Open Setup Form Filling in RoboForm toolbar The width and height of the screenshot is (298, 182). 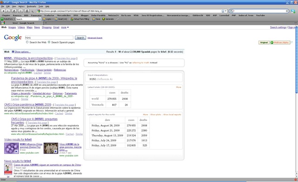[80, 19]
